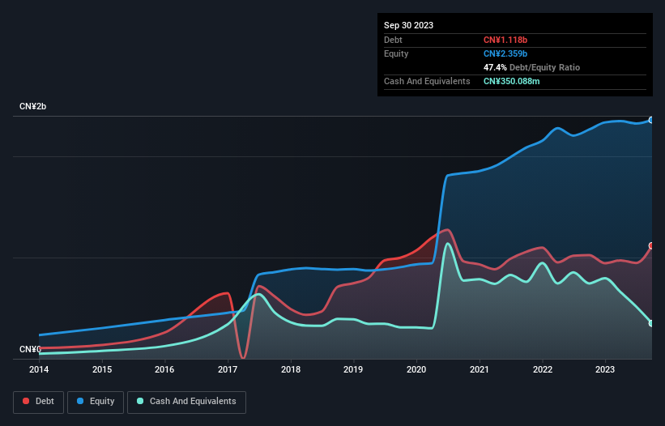The width and height of the screenshot is (665, 426).
Task: Select the 2021 x-axis label
Action: point(480,369)
